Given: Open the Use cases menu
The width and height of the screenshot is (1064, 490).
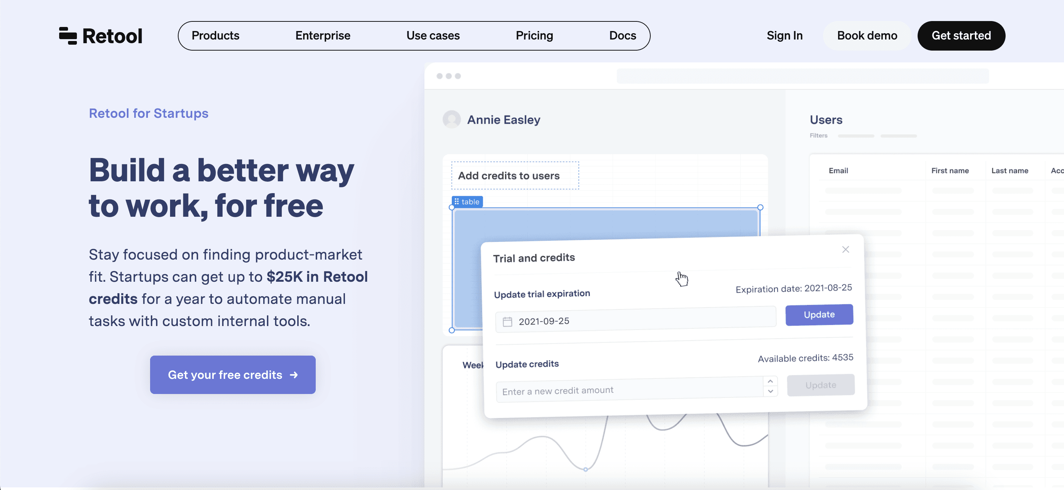Looking at the screenshot, I should (x=433, y=36).
